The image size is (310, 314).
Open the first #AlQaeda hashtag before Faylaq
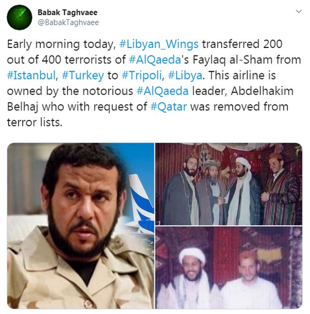click(x=155, y=60)
